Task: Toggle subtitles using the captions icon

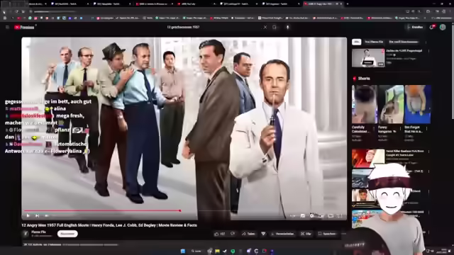Action: [303, 215]
